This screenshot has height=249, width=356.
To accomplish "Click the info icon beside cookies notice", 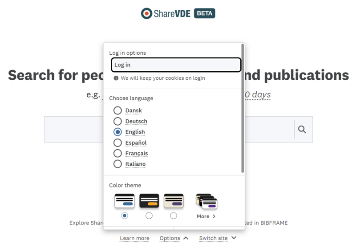I will [x=116, y=78].
